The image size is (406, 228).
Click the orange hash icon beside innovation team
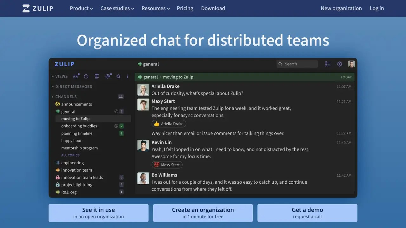tap(57, 170)
